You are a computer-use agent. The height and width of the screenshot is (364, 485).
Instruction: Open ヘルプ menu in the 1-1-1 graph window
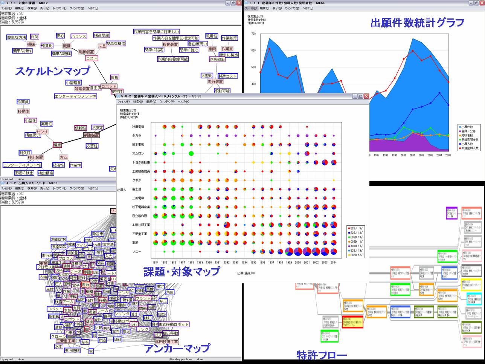tap(308, 8)
